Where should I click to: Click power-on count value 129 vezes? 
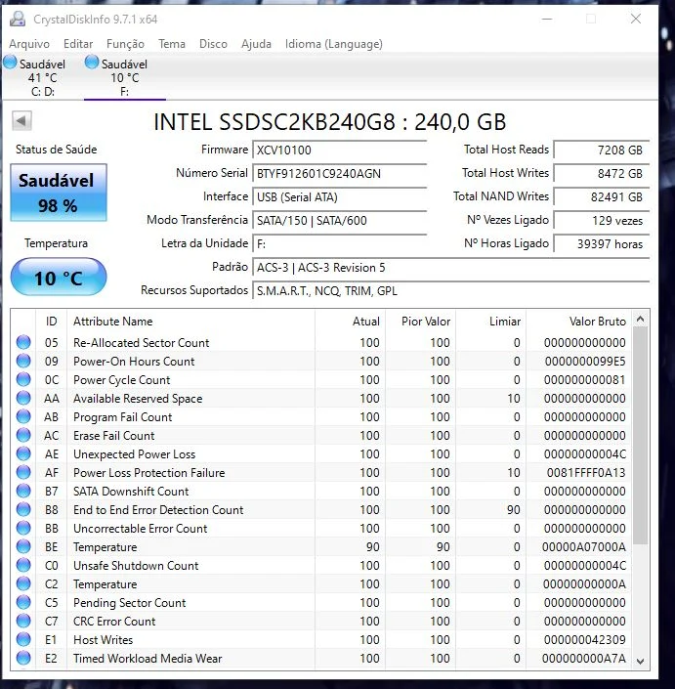[602, 220]
